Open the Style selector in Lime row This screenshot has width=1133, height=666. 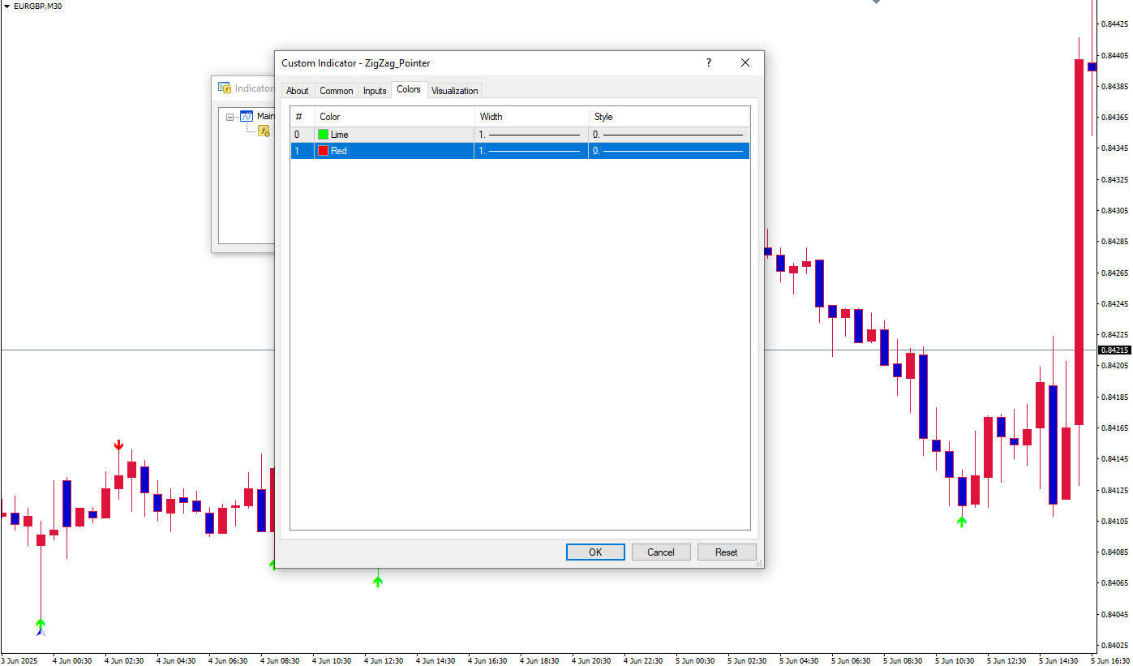pyautogui.click(x=669, y=135)
